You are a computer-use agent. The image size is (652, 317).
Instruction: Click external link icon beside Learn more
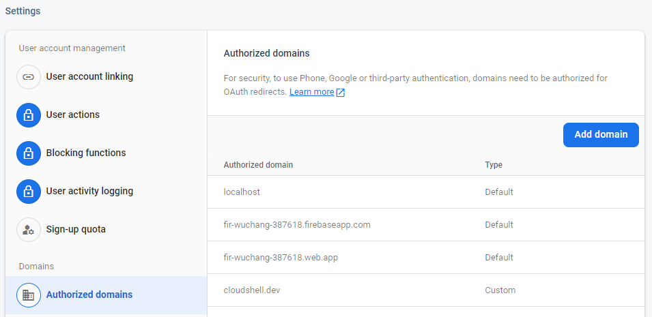coord(341,93)
